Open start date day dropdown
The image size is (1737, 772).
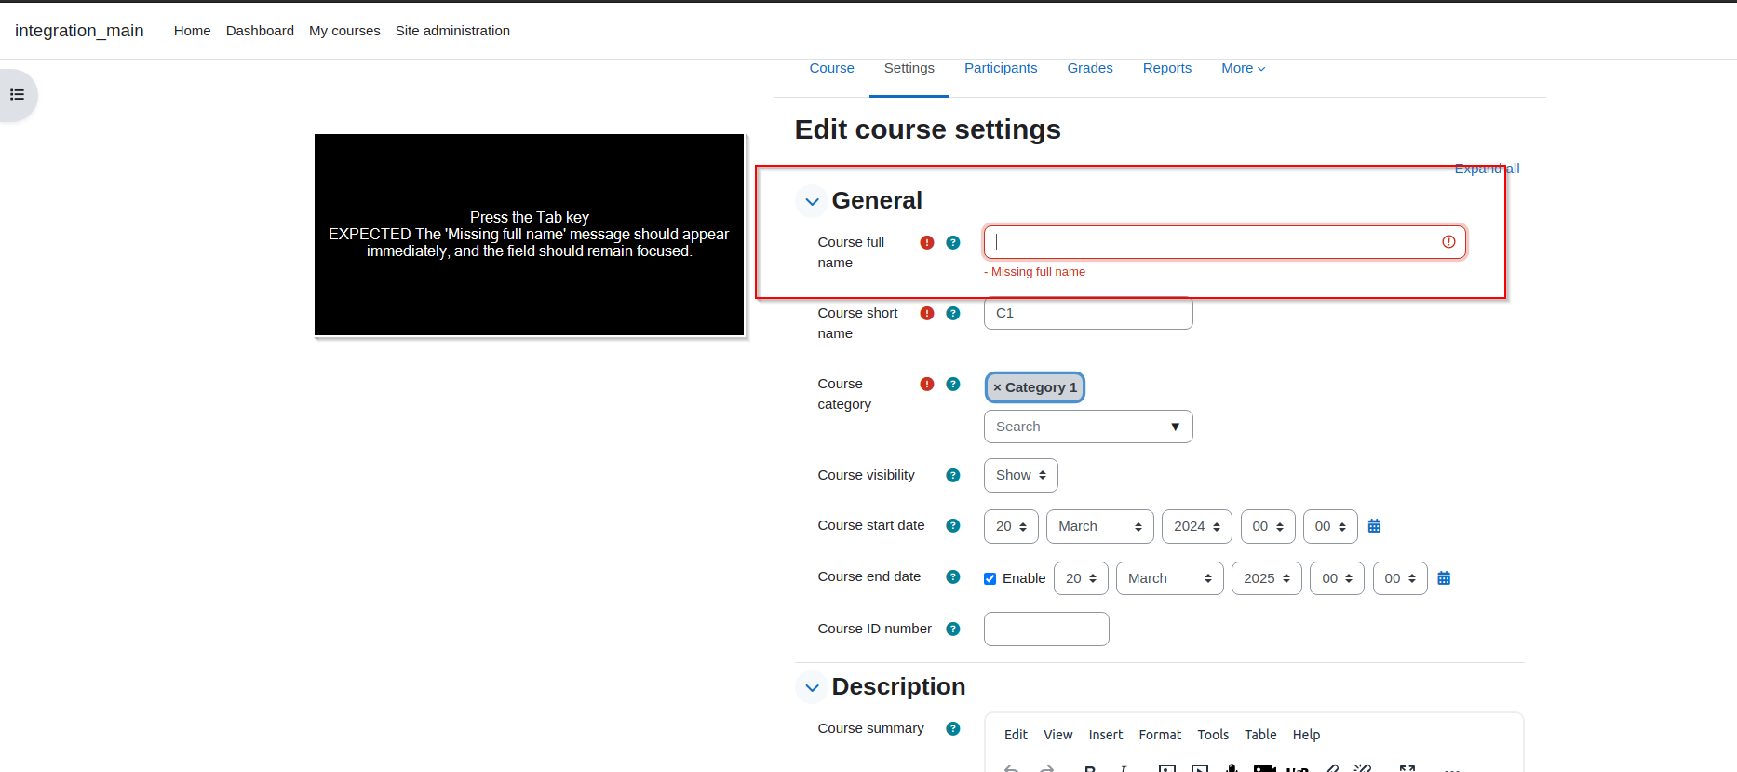(1011, 526)
